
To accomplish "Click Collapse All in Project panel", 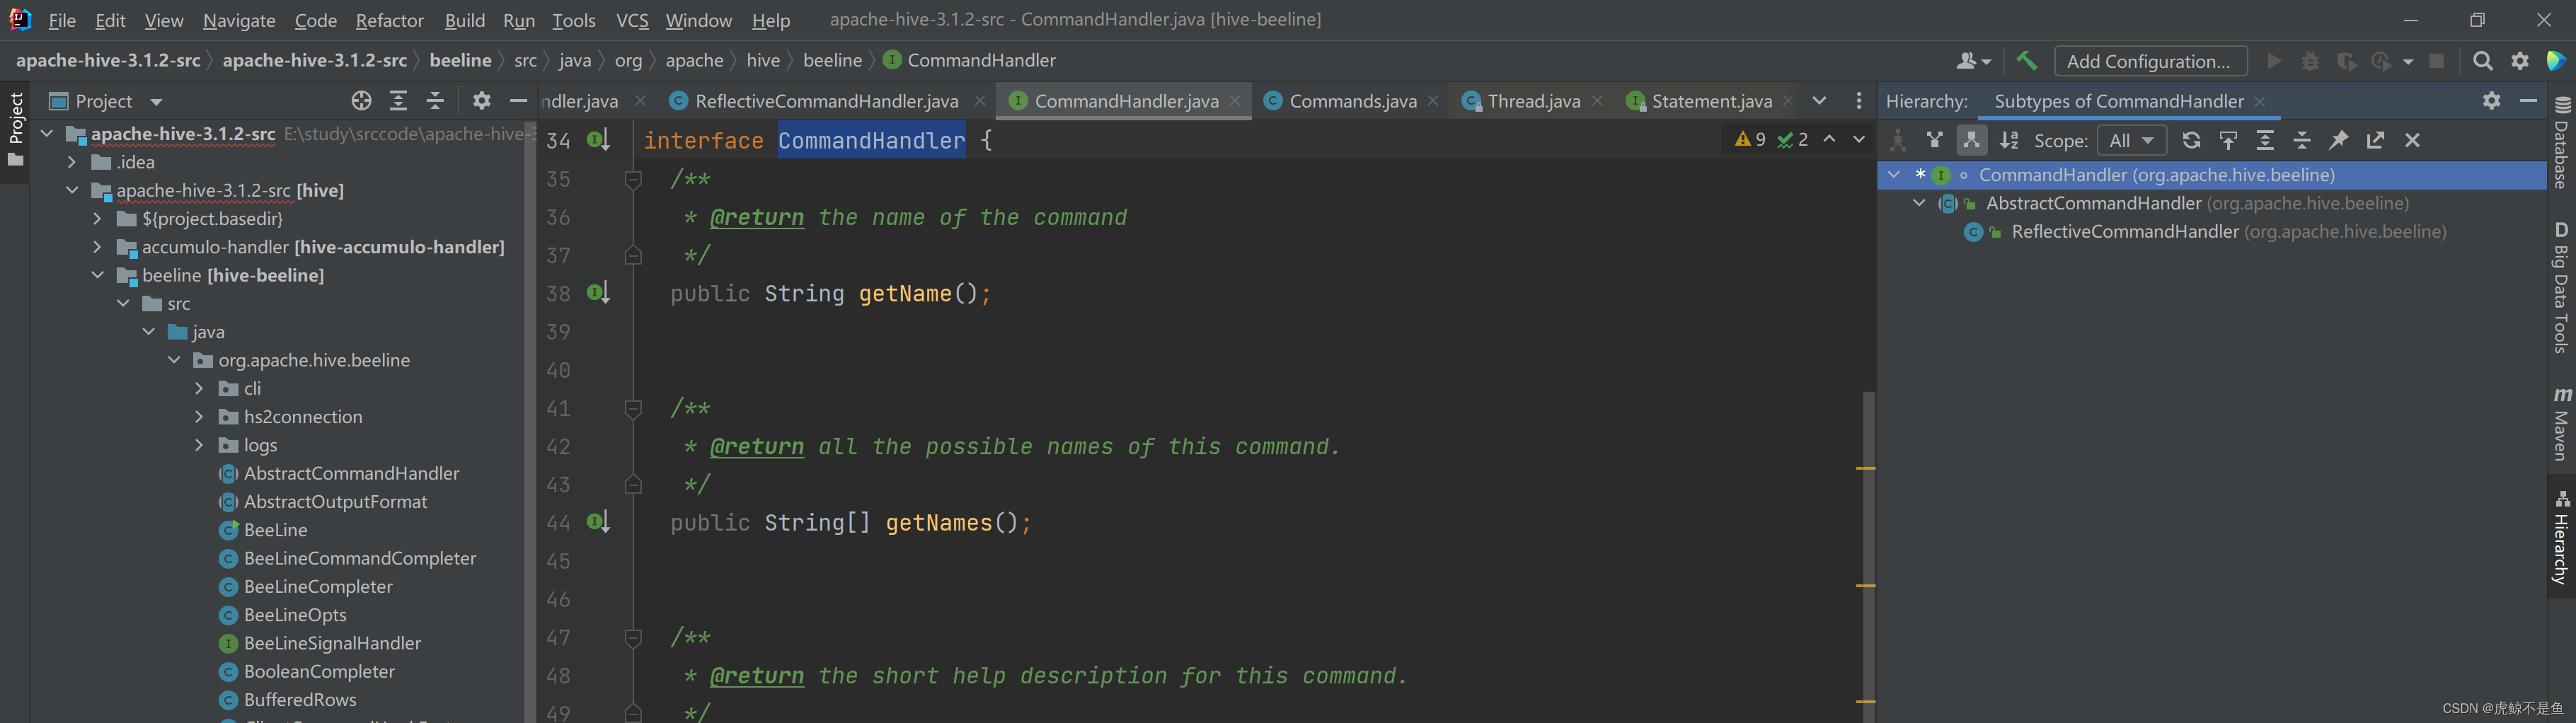I will [435, 101].
